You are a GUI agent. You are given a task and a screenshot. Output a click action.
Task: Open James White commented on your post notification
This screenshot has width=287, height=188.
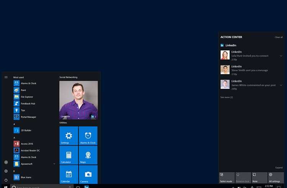point(251,85)
